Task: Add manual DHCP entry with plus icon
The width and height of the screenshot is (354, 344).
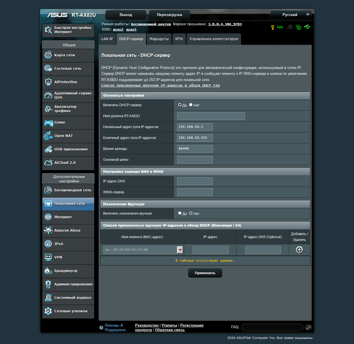Action: pos(299,250)
